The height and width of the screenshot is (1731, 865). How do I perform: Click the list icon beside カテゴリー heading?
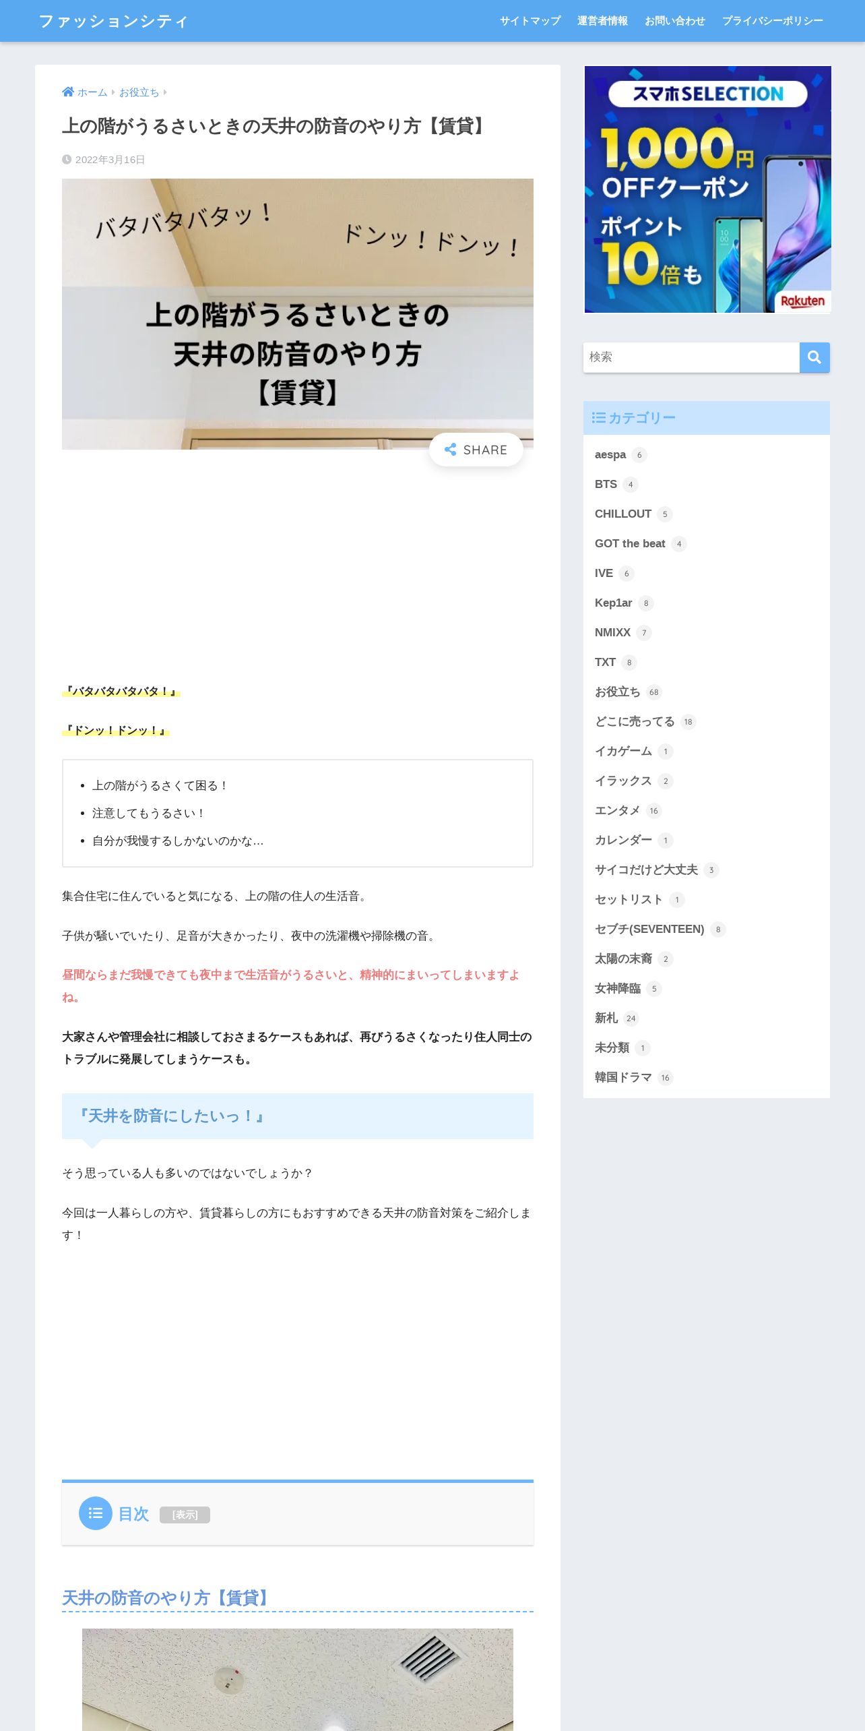pos(598,418)
